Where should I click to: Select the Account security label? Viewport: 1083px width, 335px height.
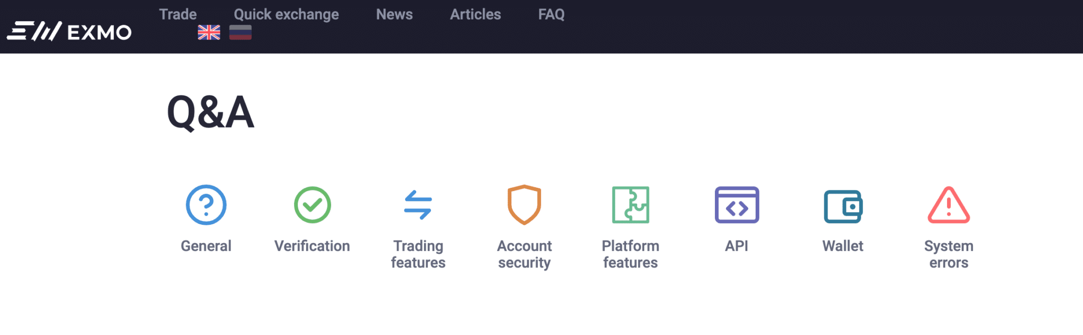pos(525,254)
